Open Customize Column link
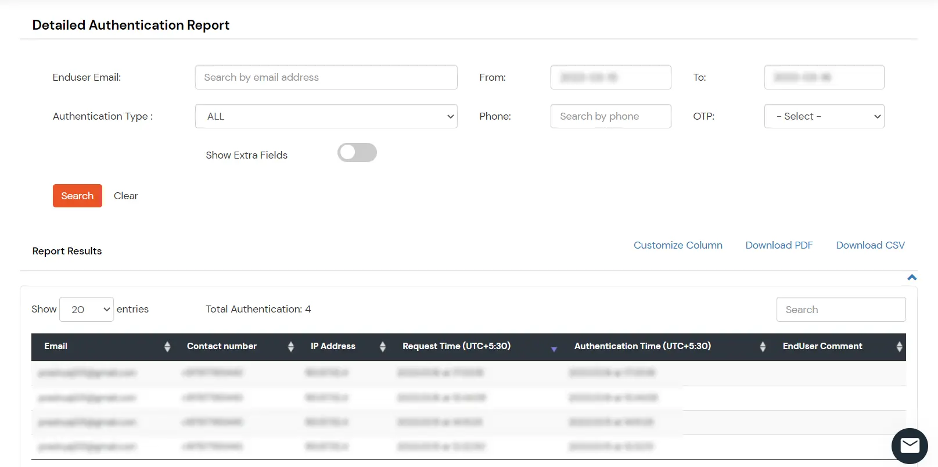Screen dimensions: 938x467 (678, 245)
